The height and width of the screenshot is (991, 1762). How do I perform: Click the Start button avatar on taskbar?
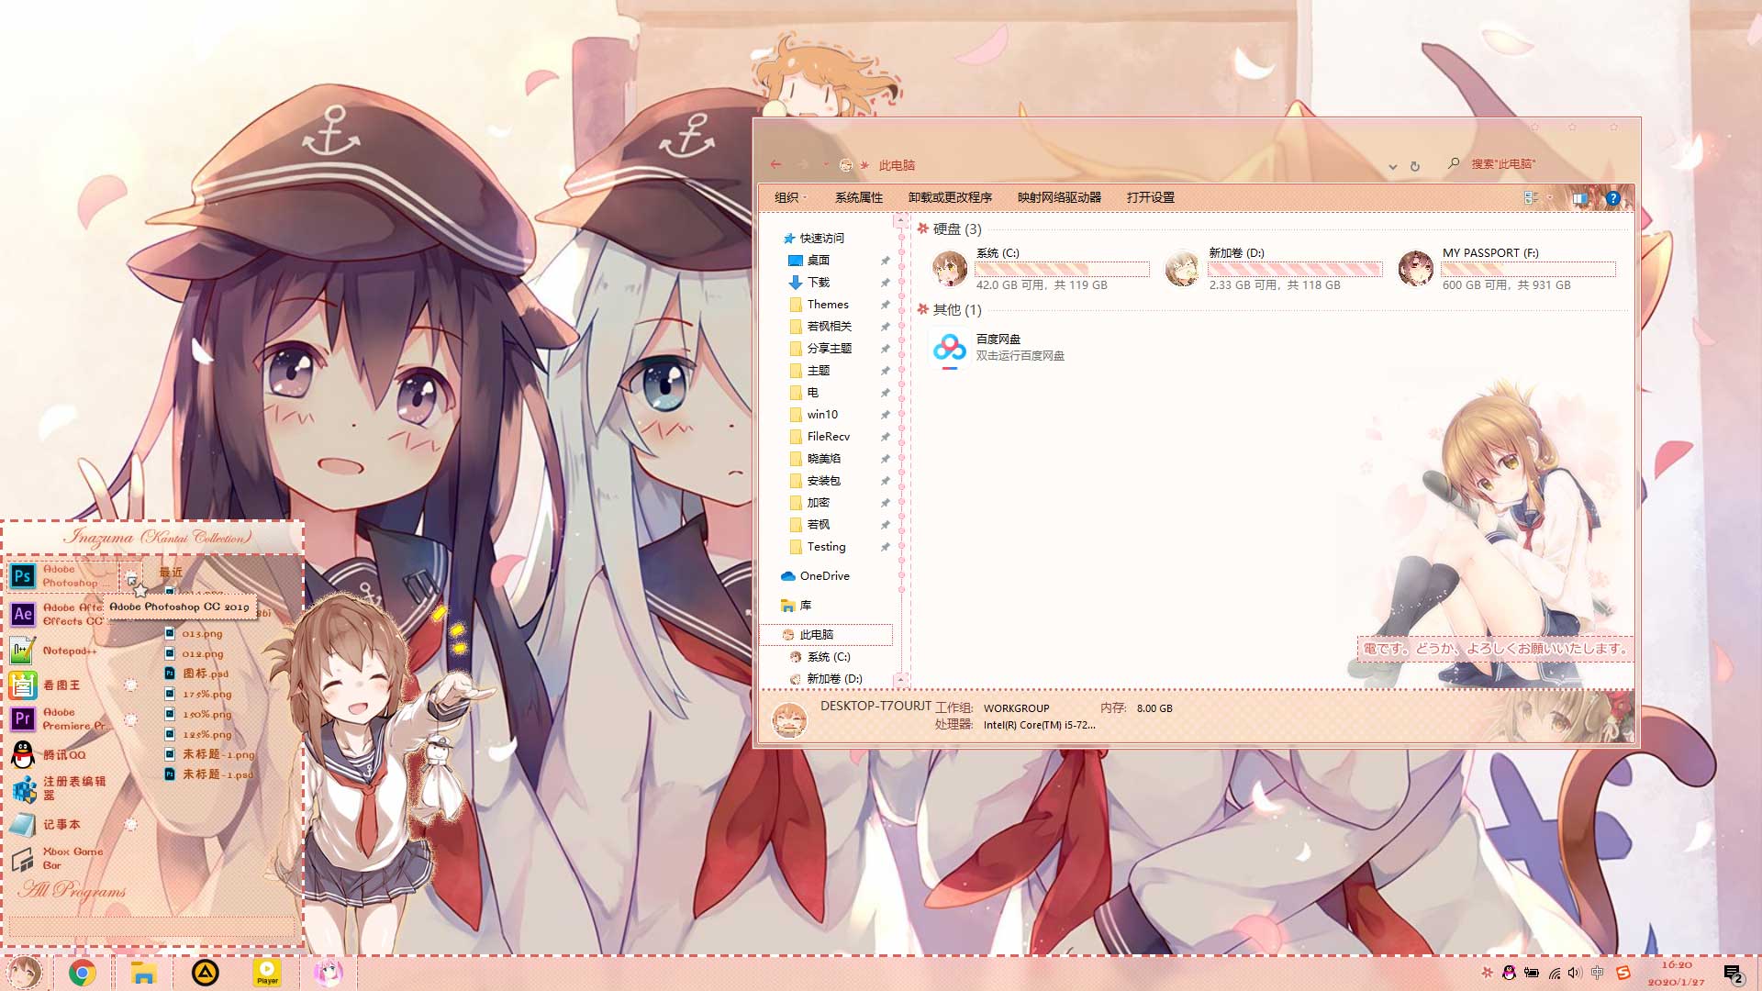tap(24, 973)
